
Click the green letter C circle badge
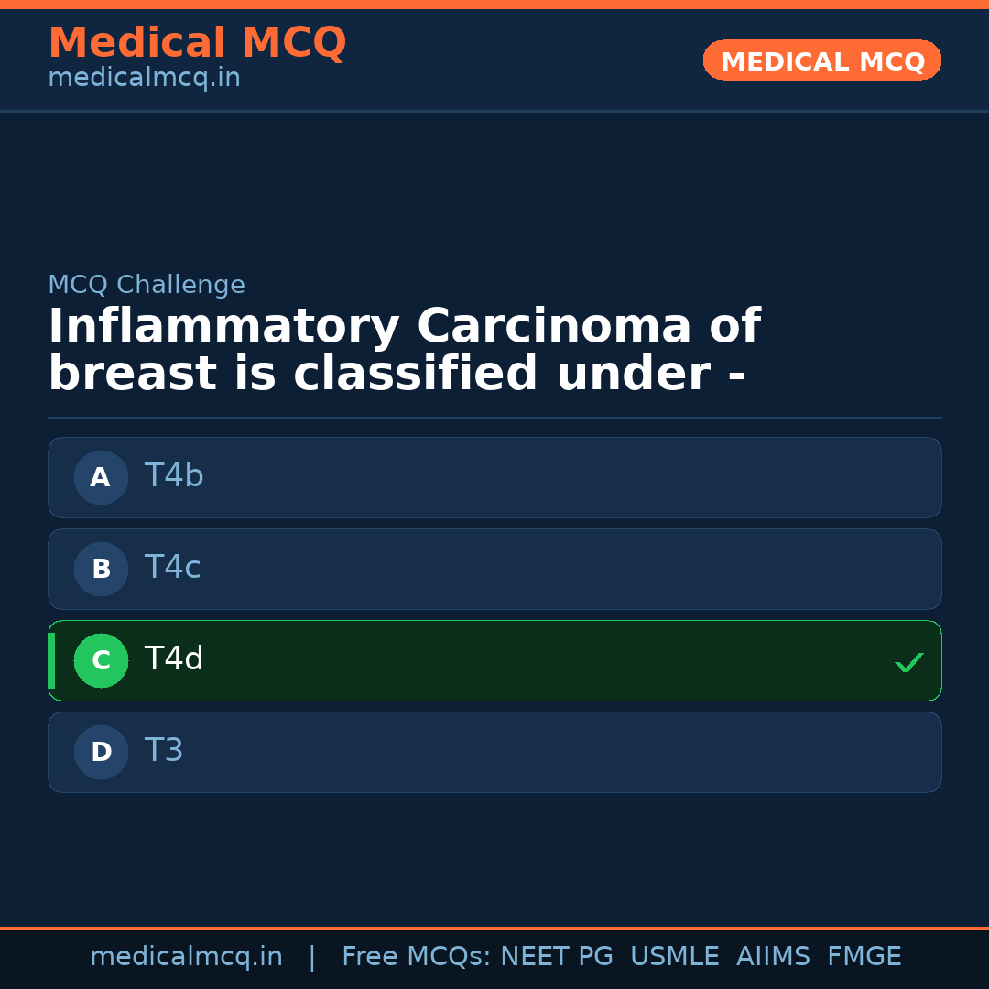[x=101, y=660]
